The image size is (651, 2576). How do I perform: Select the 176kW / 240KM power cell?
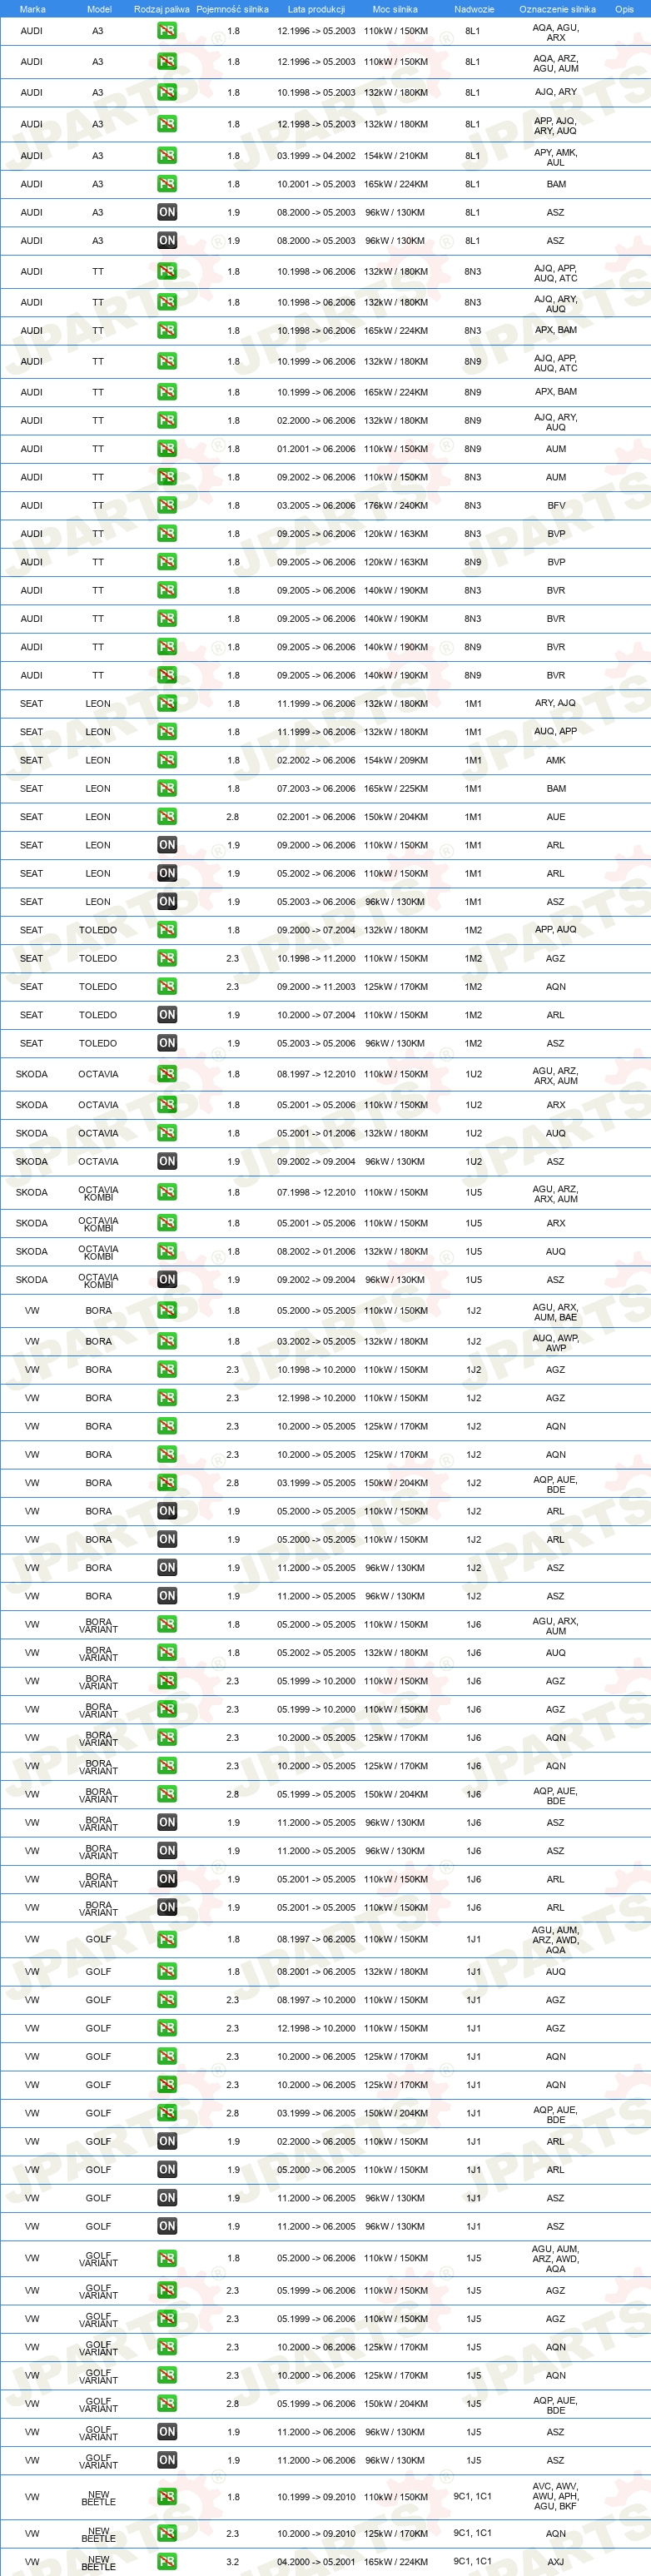(396, 505)
